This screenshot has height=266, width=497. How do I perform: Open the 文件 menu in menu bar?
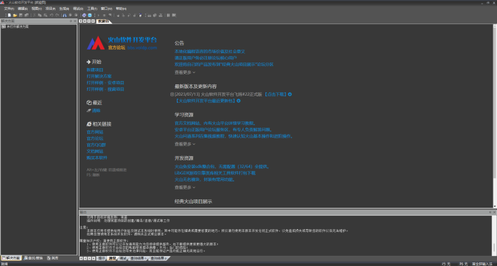pyautogui.click(x=9, y=9)
